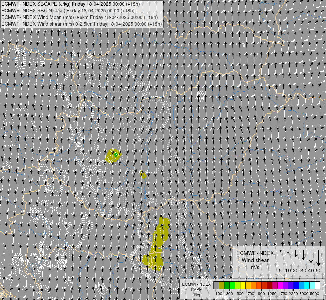Select the bright green CAPE legend swatch
This screenshot has height=300, width=326.
pyautogui.click(x=232, y=285)
